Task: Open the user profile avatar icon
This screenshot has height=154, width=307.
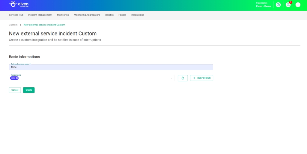Action: pyautogui.click(x=298, y=5)
